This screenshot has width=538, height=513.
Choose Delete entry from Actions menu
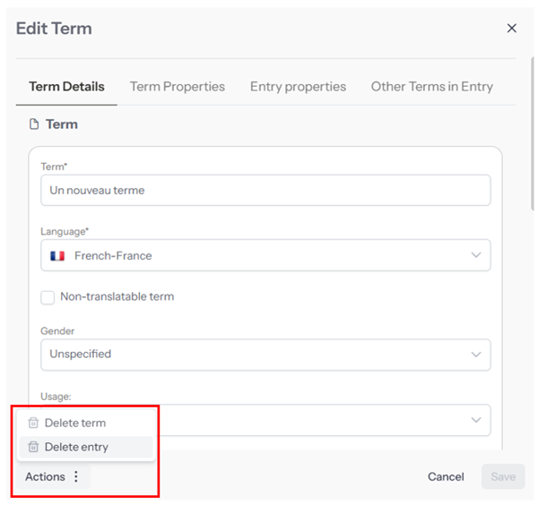point(76,447)
